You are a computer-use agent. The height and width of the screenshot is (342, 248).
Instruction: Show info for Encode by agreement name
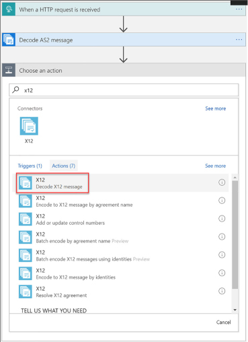(x=222, y=201)
